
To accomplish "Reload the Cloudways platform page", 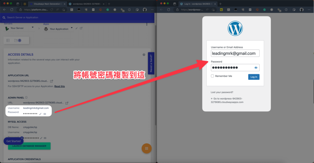I will [12, 10].
